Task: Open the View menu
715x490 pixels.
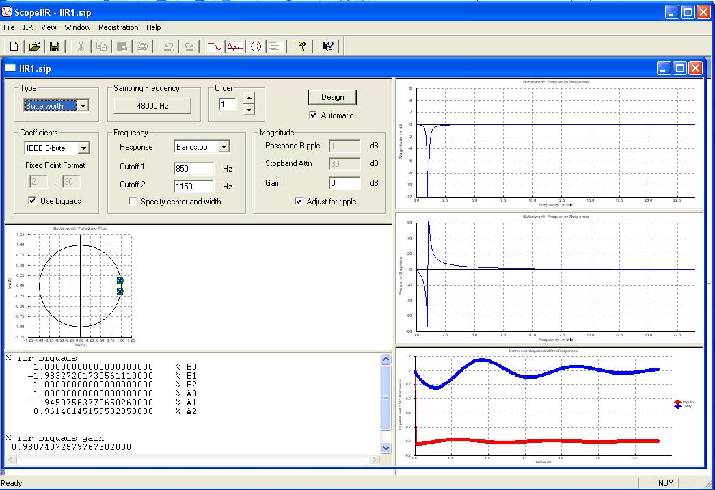Action: point(49,27)
